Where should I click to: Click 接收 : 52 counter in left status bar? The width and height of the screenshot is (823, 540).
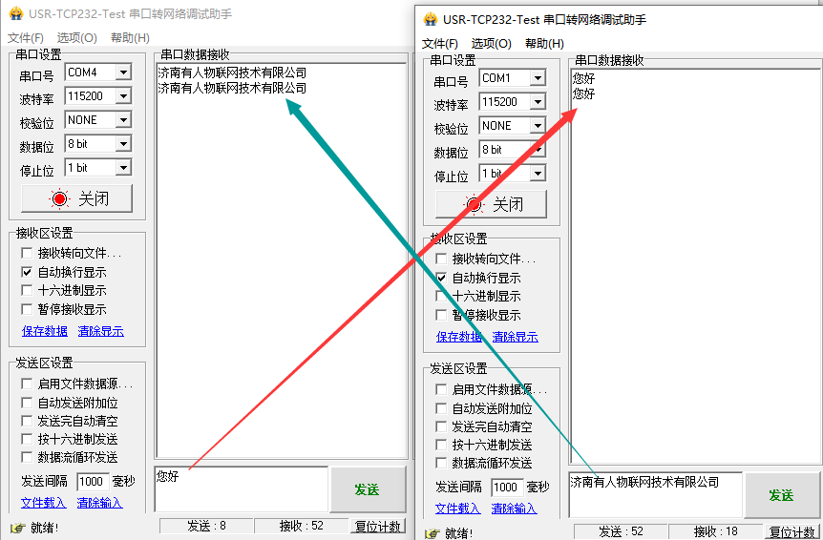pyautogui.click(x=302, y=526)
